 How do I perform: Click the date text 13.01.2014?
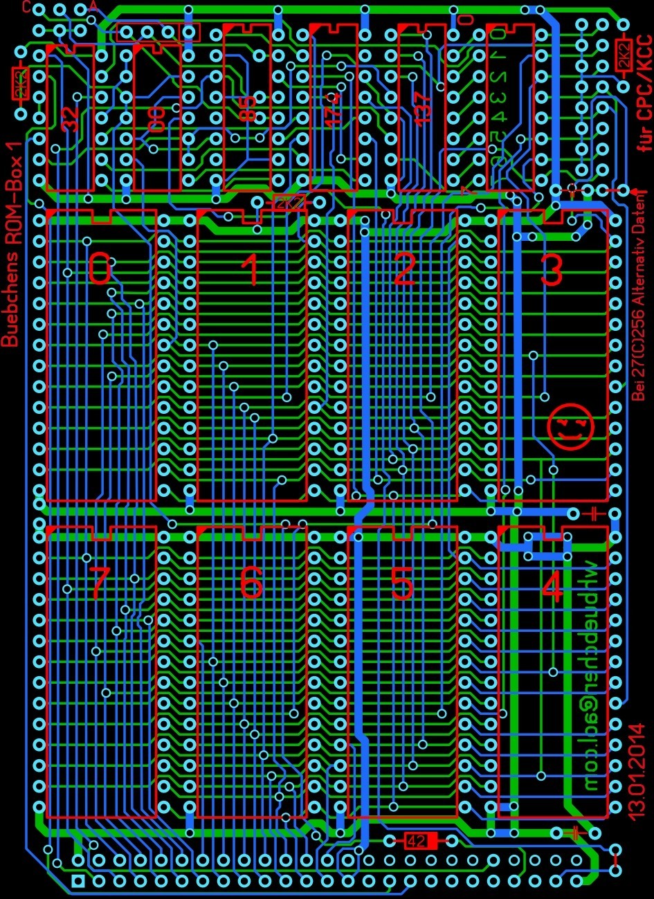tap(637, 772)
